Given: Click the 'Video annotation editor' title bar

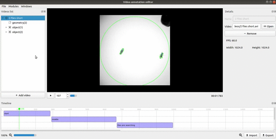Looking at the screenshot, I should tap(138, 2).
